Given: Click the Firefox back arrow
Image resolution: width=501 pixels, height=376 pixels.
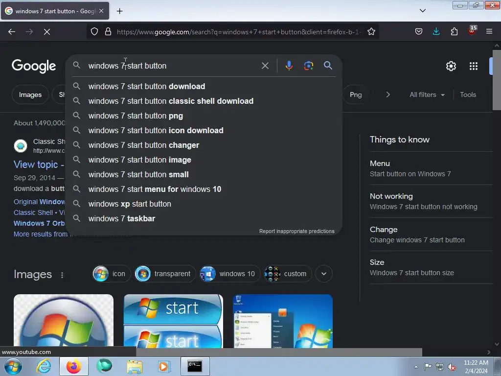Looking at the screenshot, I should tap(12, 32).
